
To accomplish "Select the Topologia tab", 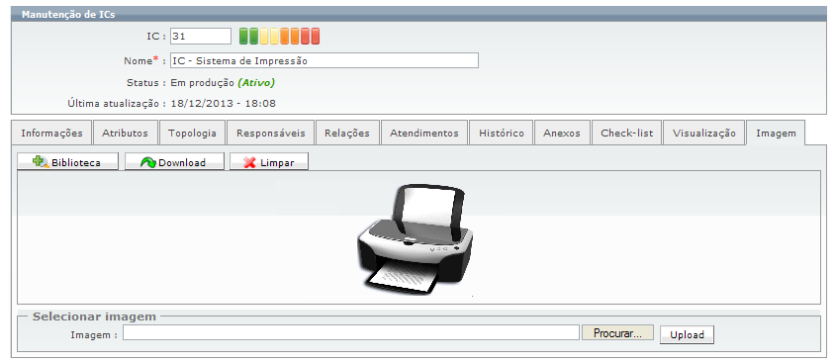I will coord(192,133).
